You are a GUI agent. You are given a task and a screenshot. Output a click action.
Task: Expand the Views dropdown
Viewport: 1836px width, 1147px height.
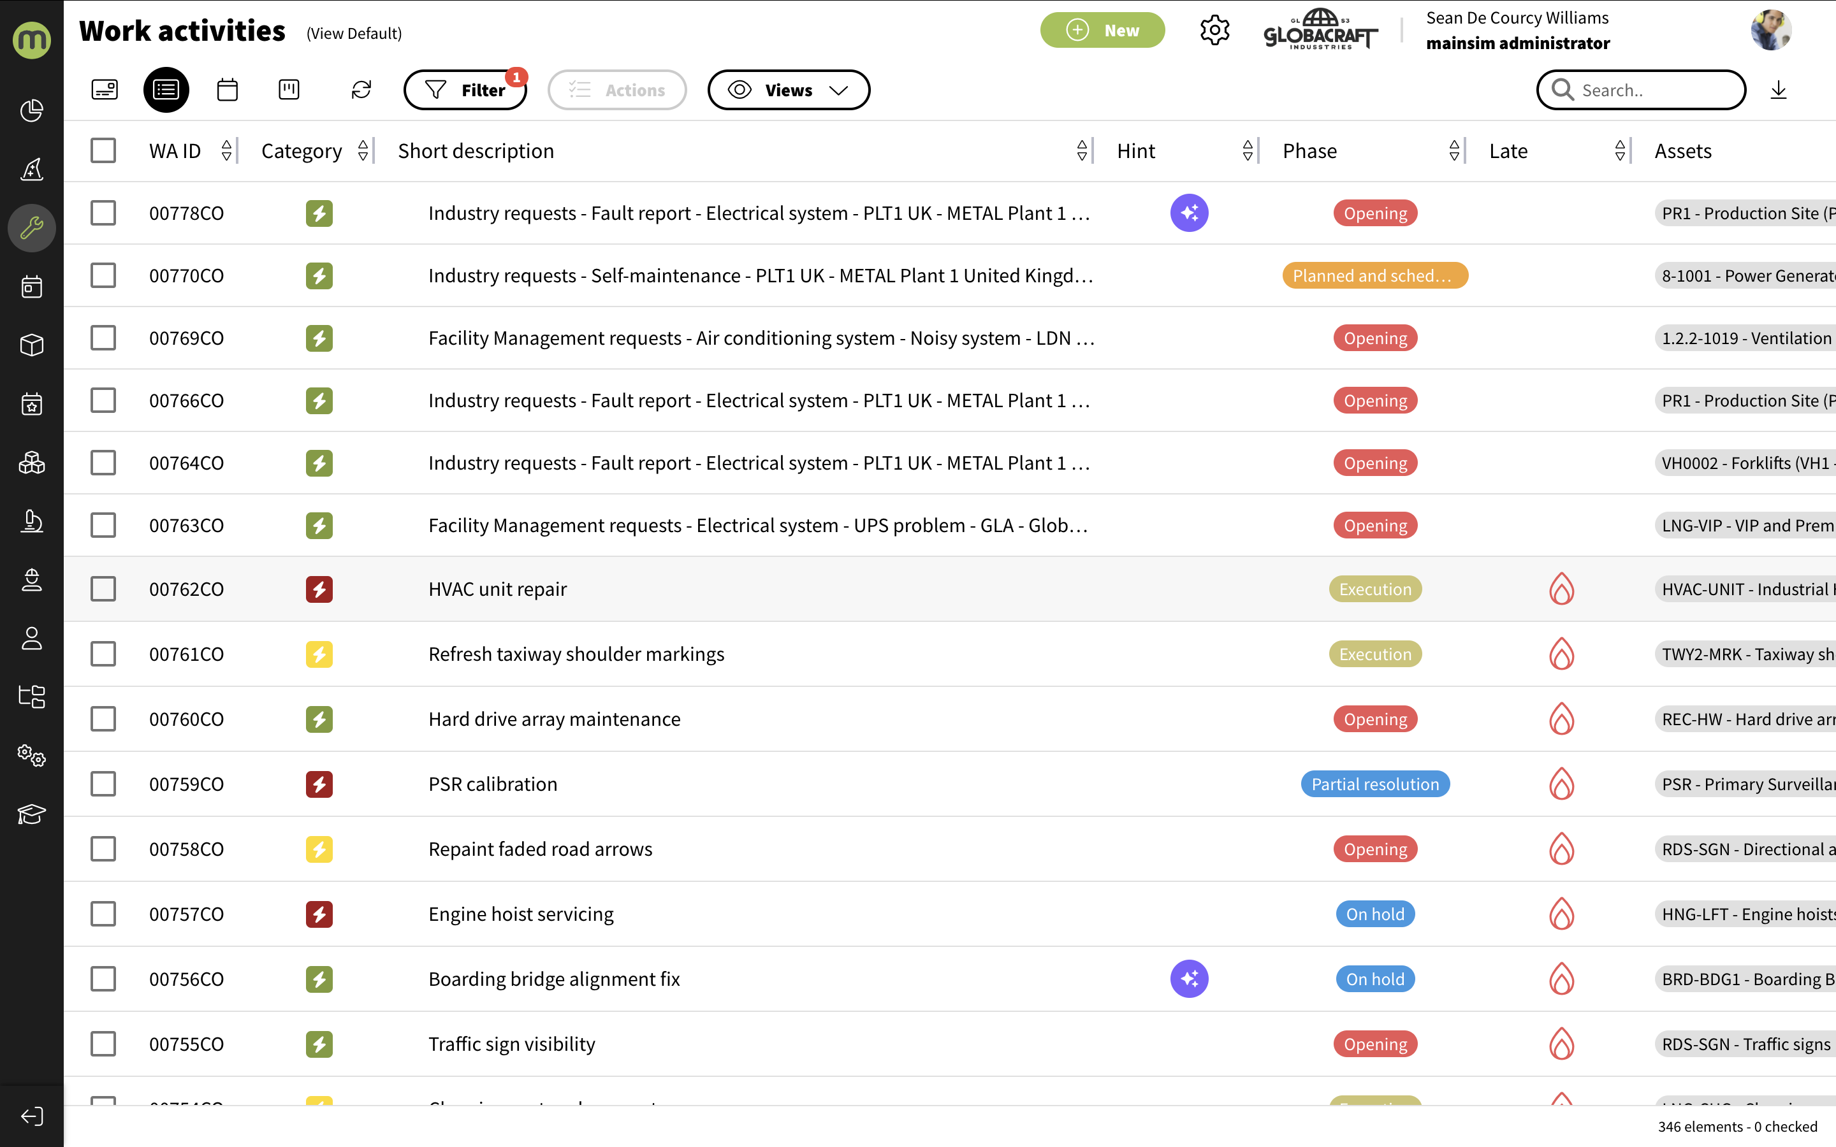pyautogui.click(x=788, y=90)
